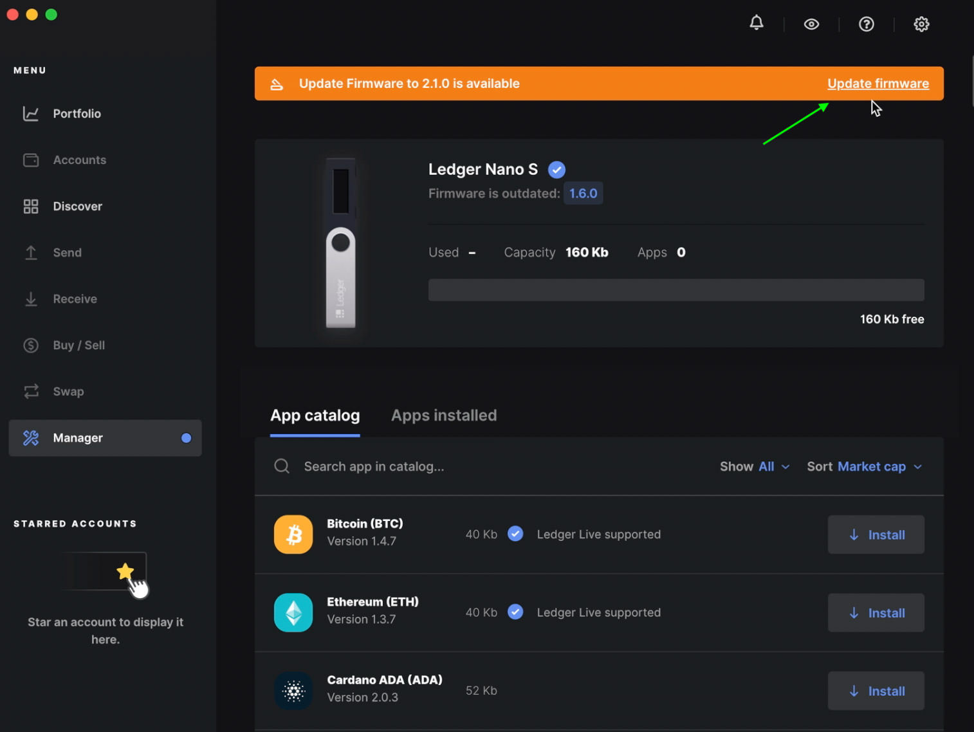The width and height of the screenshot is (974, 732).
Task: Click the Cardano ADA app logo
Action: point(293,690)
